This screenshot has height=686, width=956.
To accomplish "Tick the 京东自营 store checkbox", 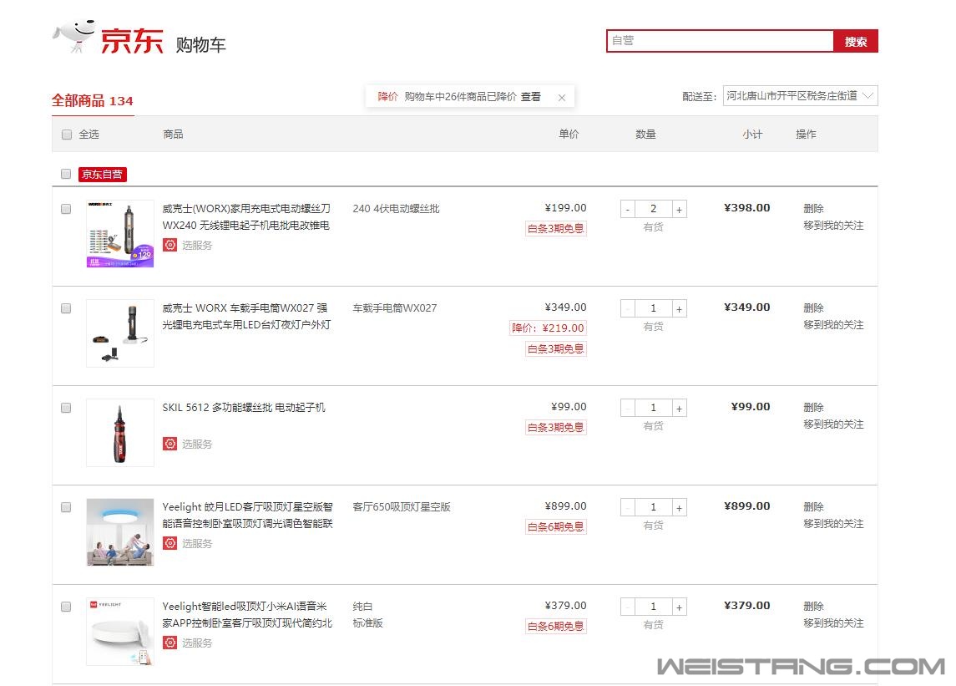I will (x=66, y=174).
